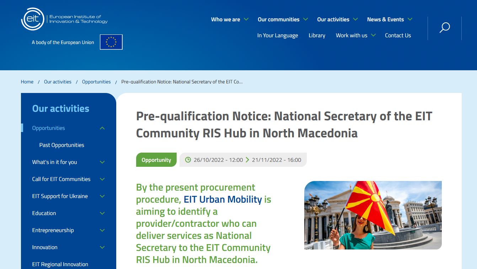Click the 26/10/2022 - 12:00 start date

pyautogui.click(x=218, y=160)
